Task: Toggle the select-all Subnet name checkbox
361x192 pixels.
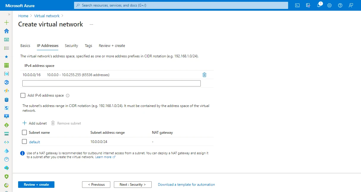Action: 24,133
